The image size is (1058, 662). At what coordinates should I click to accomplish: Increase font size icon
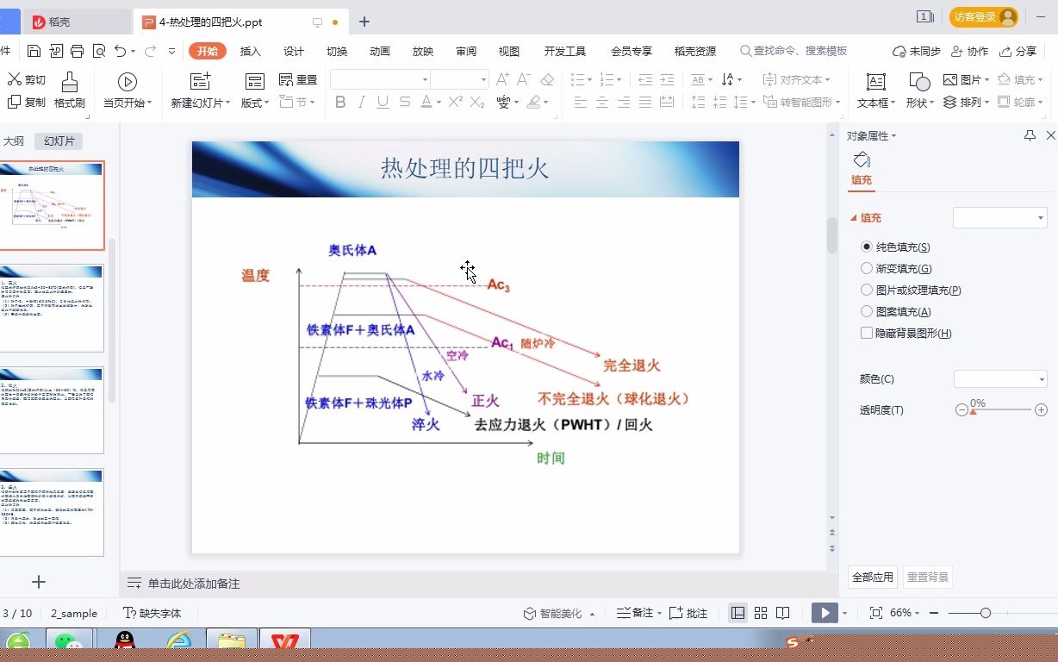[x=503, y=79]
